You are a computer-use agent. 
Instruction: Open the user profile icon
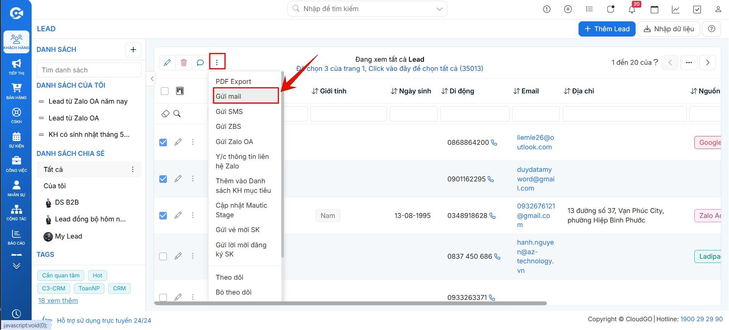pos(718,9)
